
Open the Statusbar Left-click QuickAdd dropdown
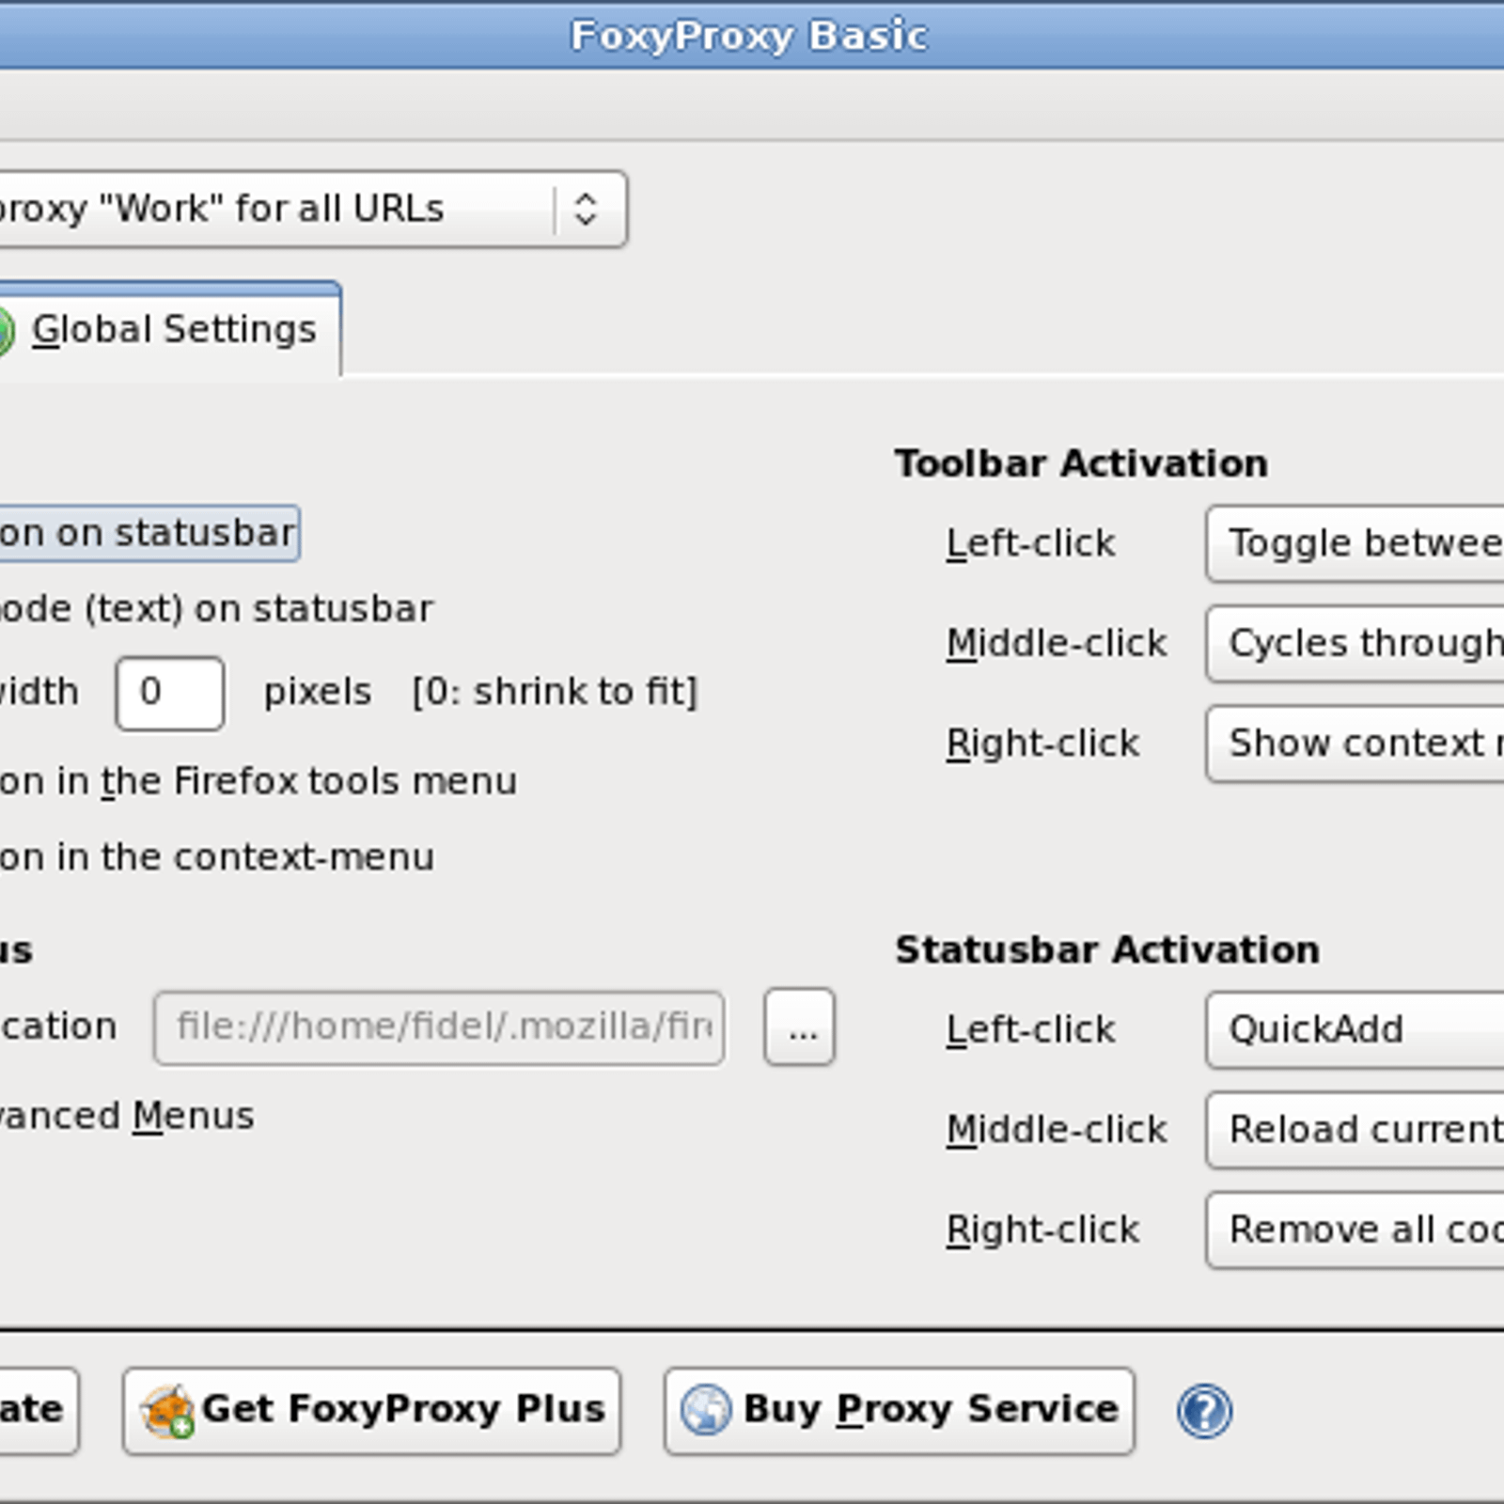click(1355, 1029)
